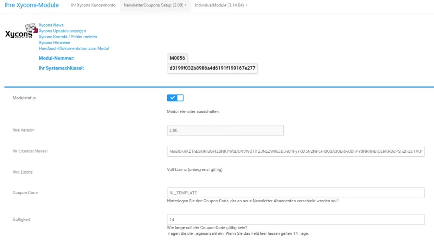Click the Coupon-Code field with NL_TEMPLATE
Screen dimensions: 434x240
tap(296, 193)
